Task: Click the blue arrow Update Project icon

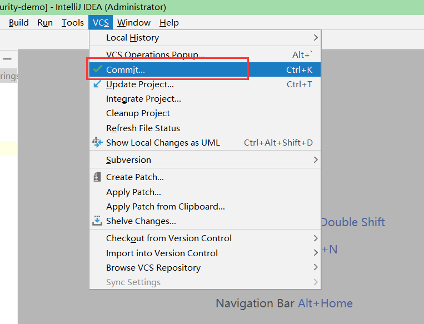Action: tap(97, 84)
